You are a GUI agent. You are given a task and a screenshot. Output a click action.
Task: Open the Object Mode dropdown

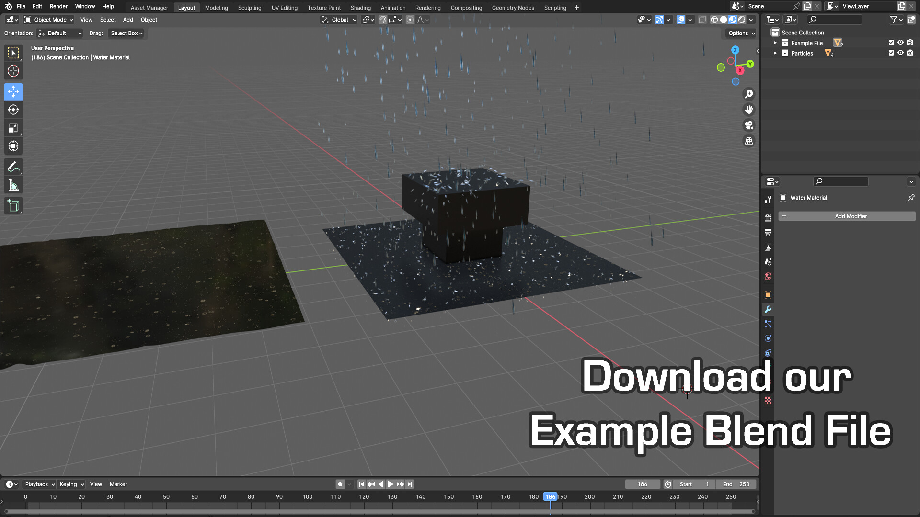click(x=48, y=20)
